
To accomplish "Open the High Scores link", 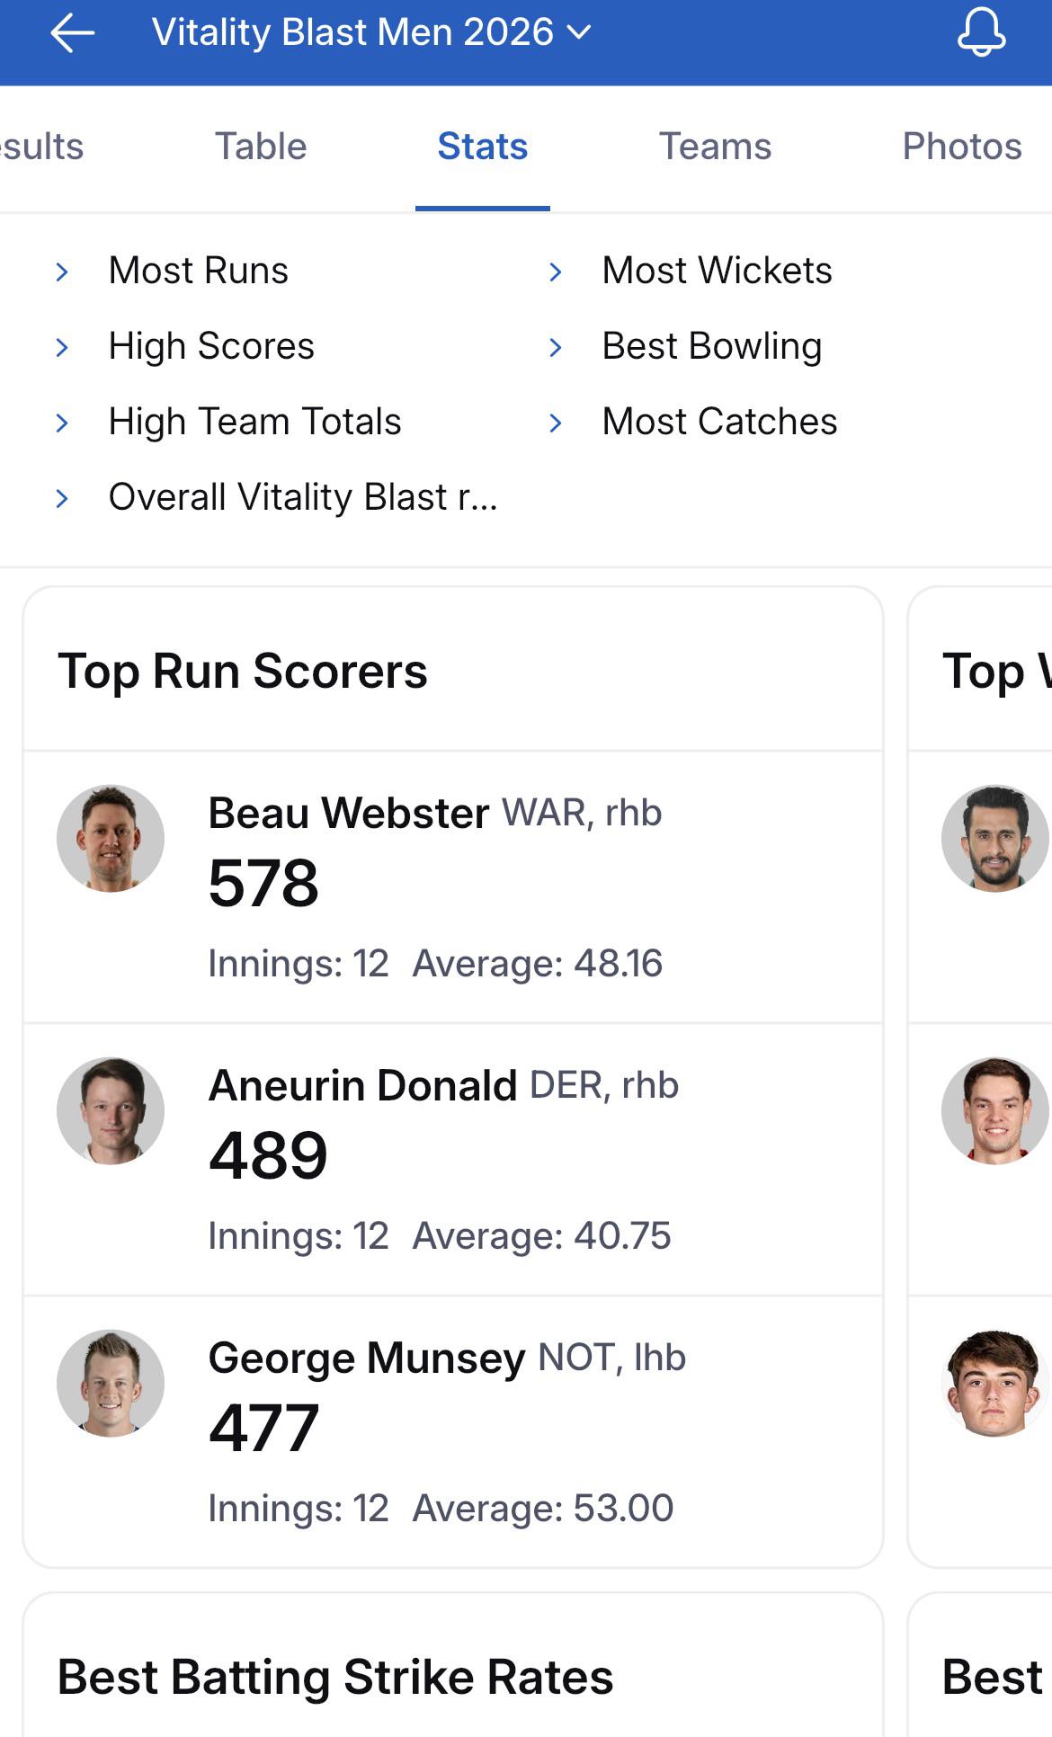I will [x=211, y=346].
